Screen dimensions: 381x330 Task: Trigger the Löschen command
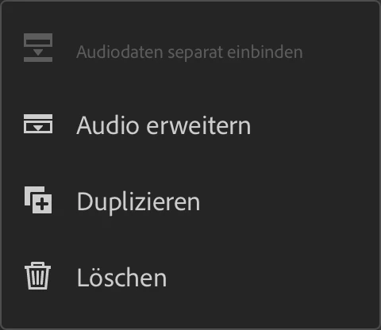pos(190,277)
